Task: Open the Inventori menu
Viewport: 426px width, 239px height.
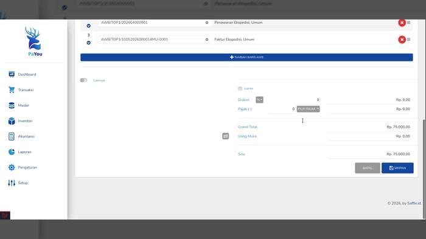Action: point(25,121)
